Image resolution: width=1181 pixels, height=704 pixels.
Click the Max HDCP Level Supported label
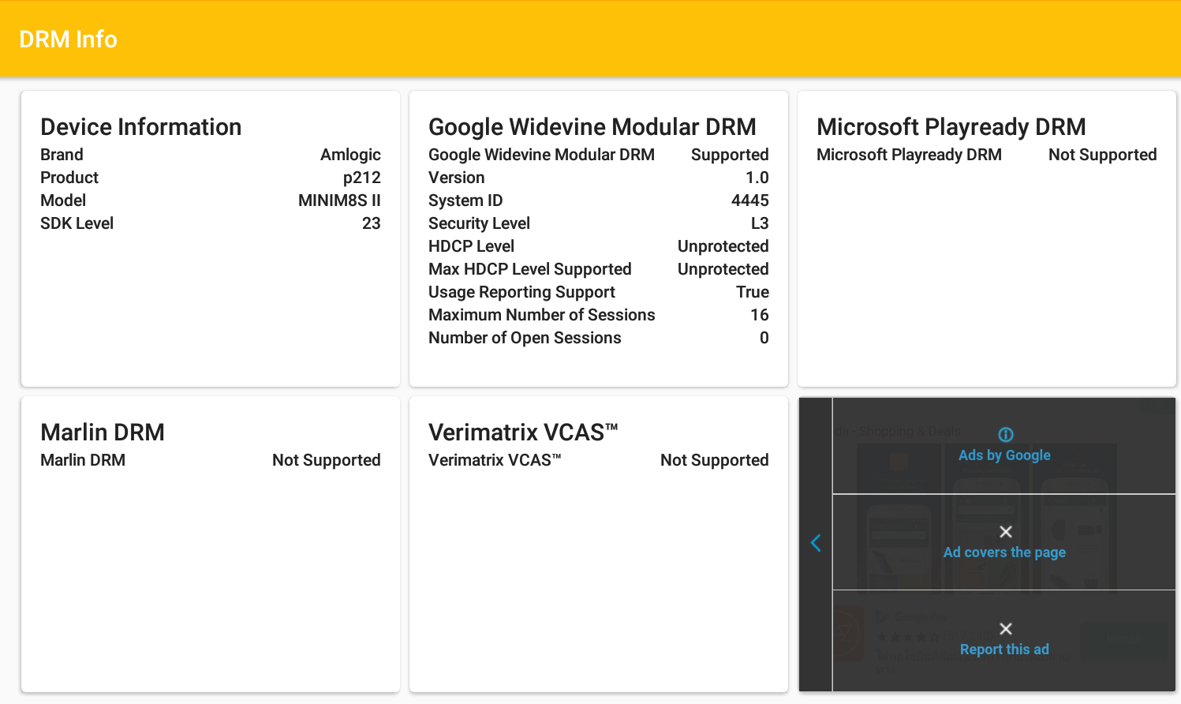[530, 269]
